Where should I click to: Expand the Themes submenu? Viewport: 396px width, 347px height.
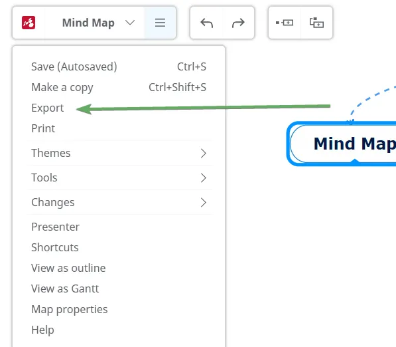(119, 153)
